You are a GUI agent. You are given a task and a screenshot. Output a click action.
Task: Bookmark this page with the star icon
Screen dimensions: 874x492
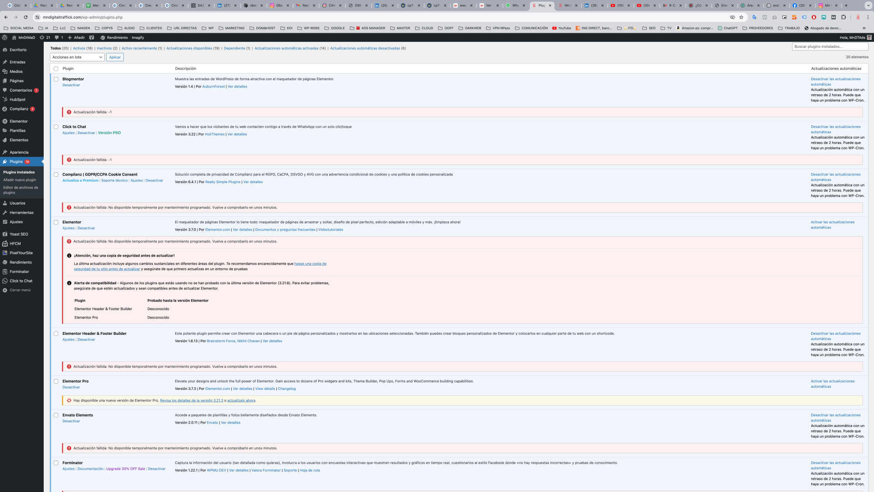pyautogui.click(x=741, y=17)
